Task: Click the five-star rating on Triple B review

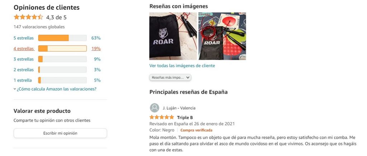Action: (x=162, y=117)
